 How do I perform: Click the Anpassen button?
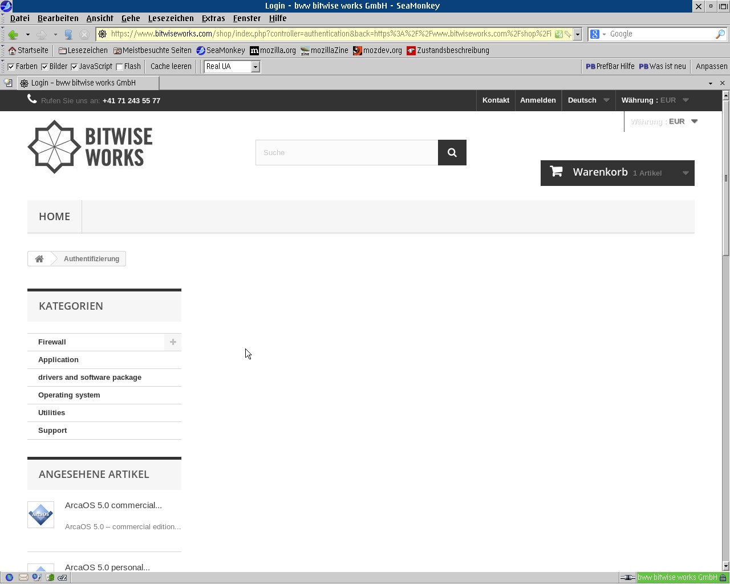pos(712,67)
